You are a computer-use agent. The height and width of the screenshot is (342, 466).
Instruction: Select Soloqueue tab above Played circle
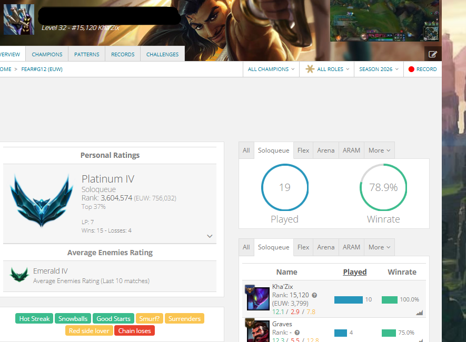(273, 150)
